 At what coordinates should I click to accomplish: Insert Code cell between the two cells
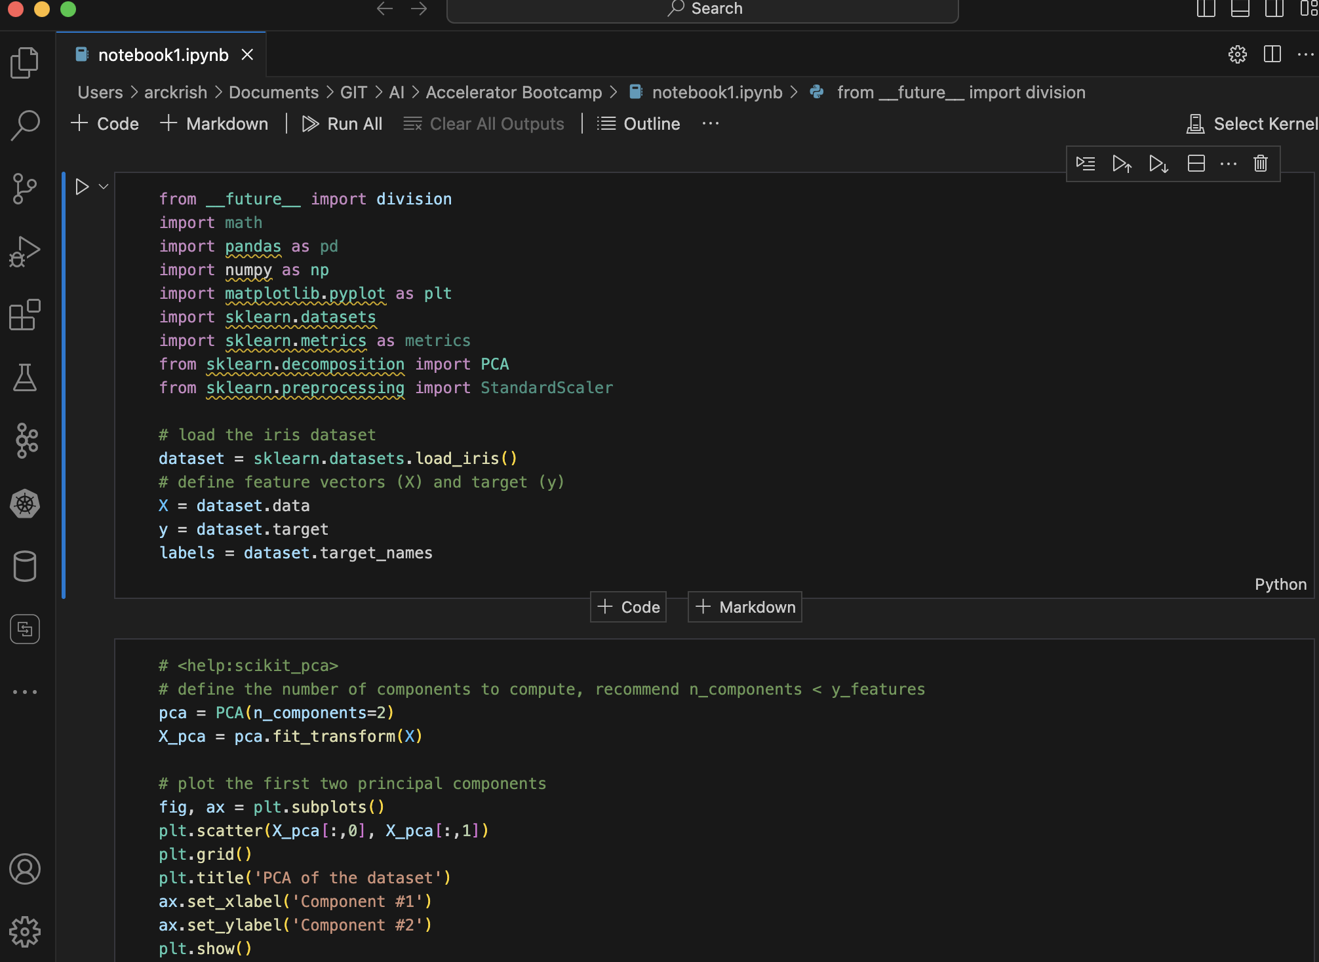point(629,607)
